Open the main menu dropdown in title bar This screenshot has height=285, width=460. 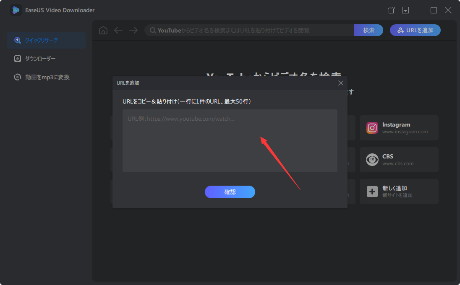coord(405,10)
